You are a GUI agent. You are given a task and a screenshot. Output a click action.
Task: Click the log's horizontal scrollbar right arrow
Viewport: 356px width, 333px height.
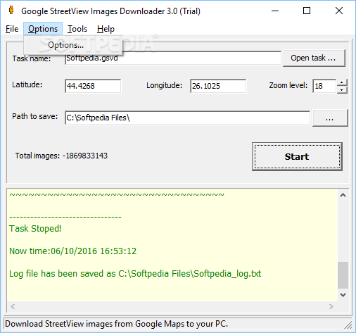pos(331,306)
